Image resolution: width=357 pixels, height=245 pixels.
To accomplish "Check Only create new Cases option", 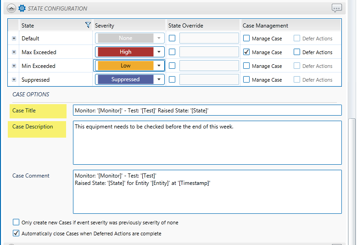I will [x=17, y=223].
